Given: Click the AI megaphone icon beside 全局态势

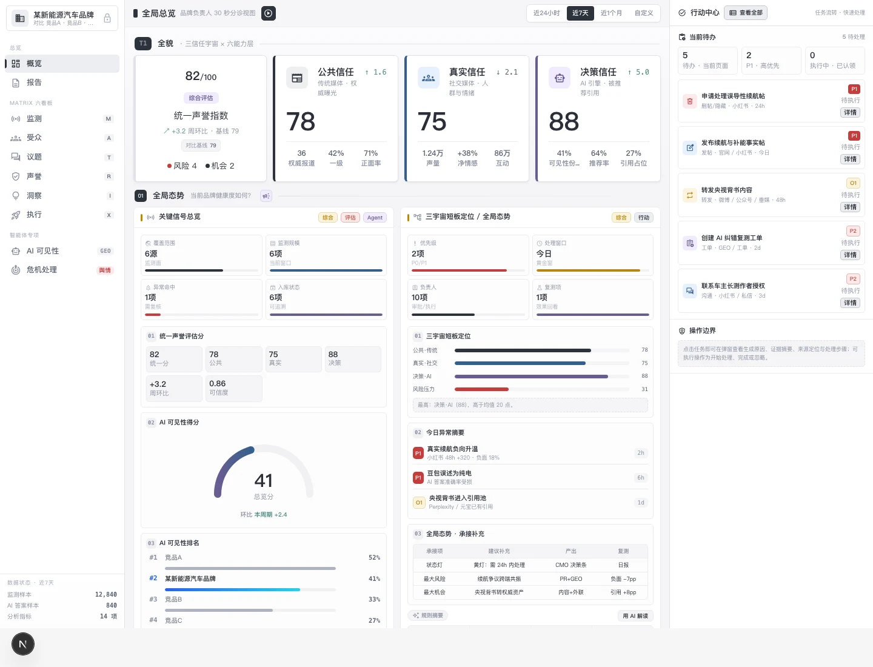Looking at the screenshot, I should 266,196.
